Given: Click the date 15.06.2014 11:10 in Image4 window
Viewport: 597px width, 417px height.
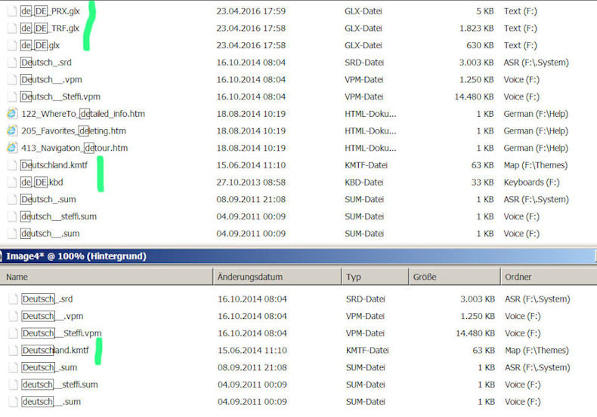Looking at the screenshot, I should pos(252,351).
